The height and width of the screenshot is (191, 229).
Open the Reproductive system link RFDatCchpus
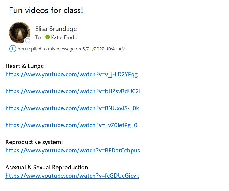click(72, 150)
